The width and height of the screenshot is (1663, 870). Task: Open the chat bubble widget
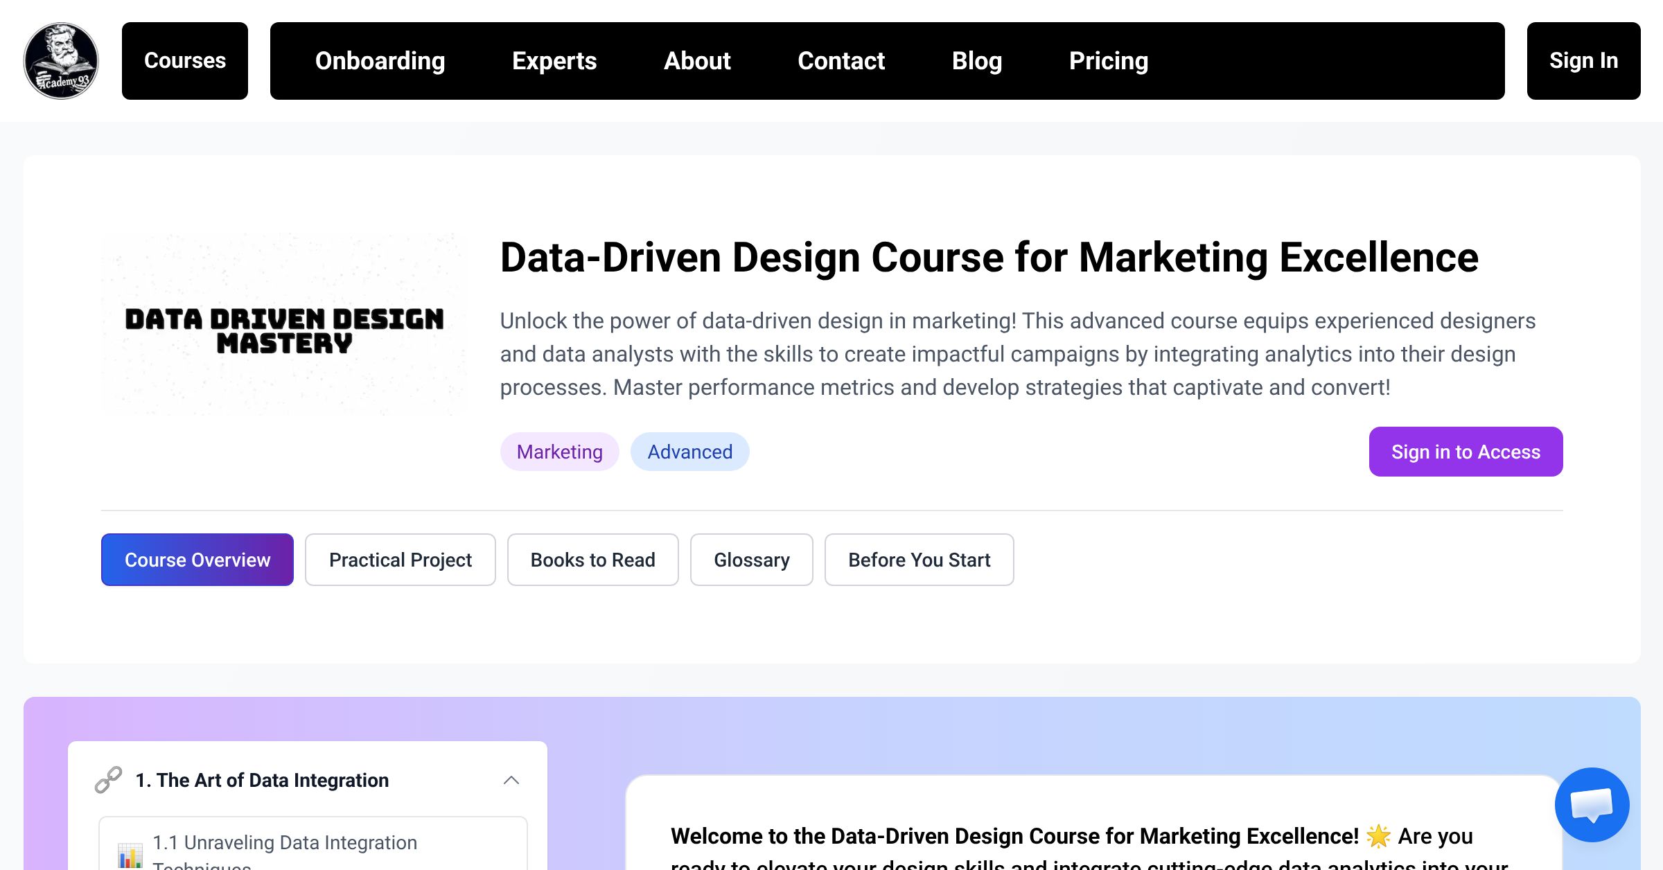(1592, 804)
